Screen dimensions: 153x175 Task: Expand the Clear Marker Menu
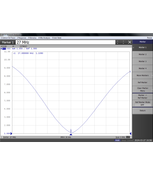tap(143, 89)
